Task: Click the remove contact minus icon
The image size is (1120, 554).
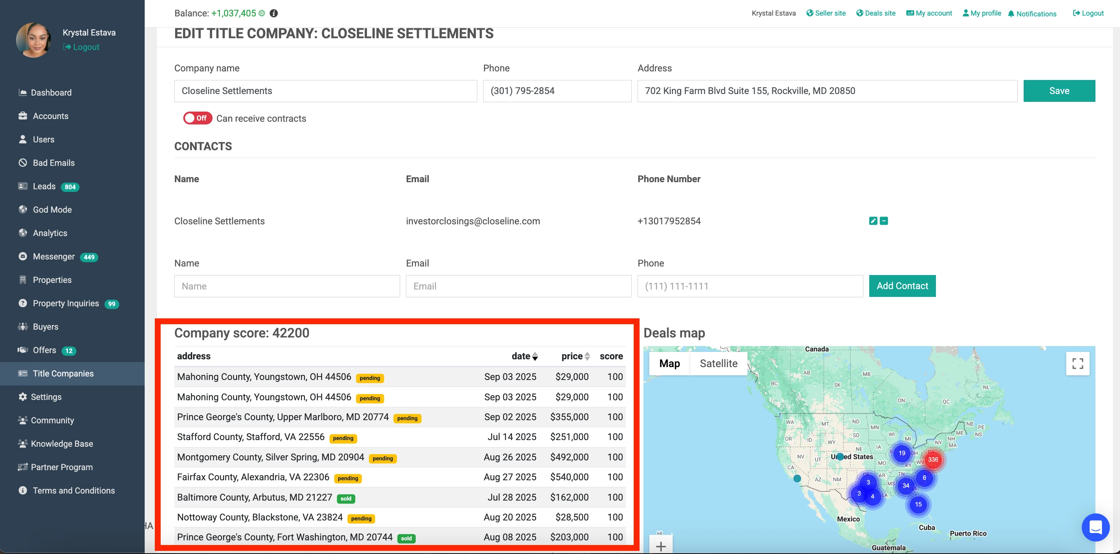Action: click(883, 221)
